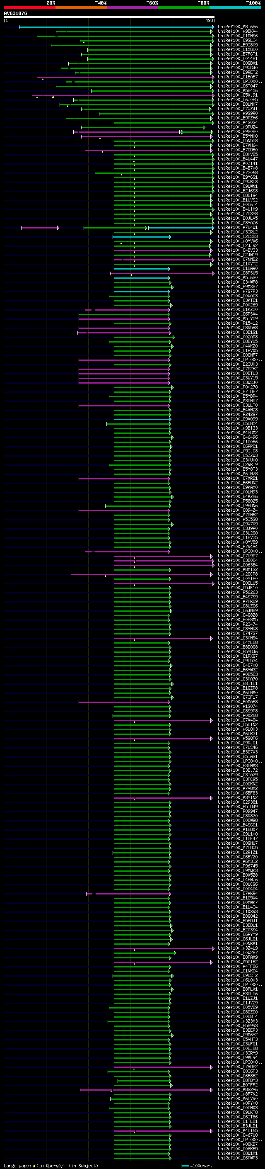This screenshot has width=265, height=1169.
Task: Open hit UniRef100_P96745
Action: coord(238,866)
